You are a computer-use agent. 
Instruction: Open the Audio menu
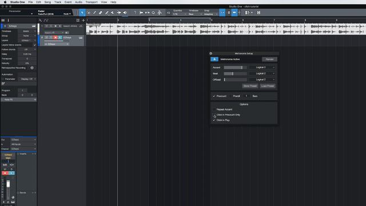(x=78, y=2)
